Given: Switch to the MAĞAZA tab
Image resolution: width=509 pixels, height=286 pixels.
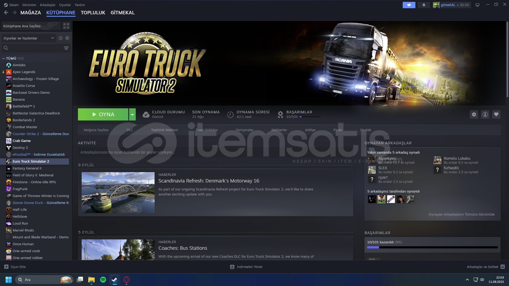Looking at the screenshot, I should pos(31,12).
